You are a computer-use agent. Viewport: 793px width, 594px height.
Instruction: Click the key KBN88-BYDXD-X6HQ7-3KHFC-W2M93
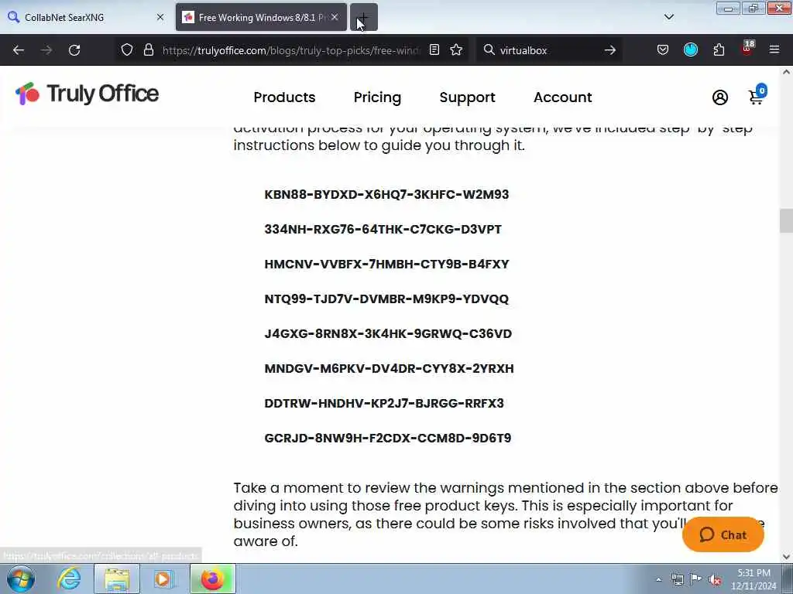tap(386, 194)
